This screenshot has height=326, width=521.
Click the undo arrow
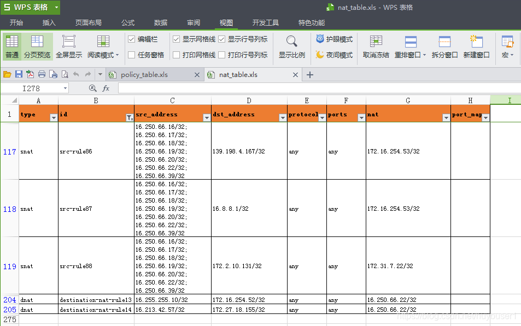76,74
